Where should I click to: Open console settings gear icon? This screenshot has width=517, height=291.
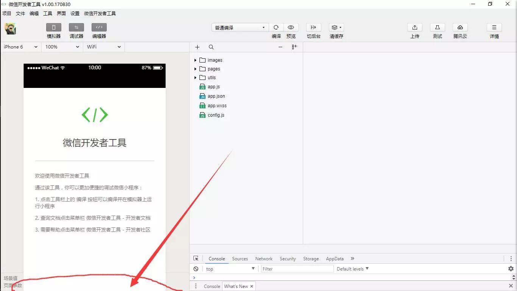coord(511,269)
